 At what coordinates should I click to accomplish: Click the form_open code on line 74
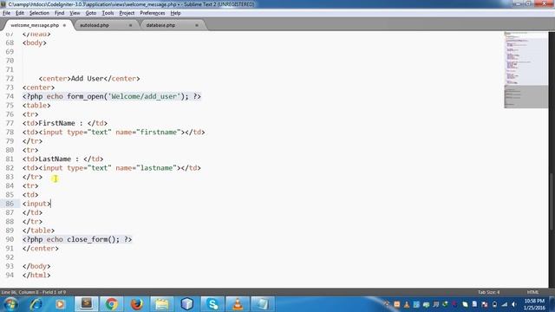(112, 96)
